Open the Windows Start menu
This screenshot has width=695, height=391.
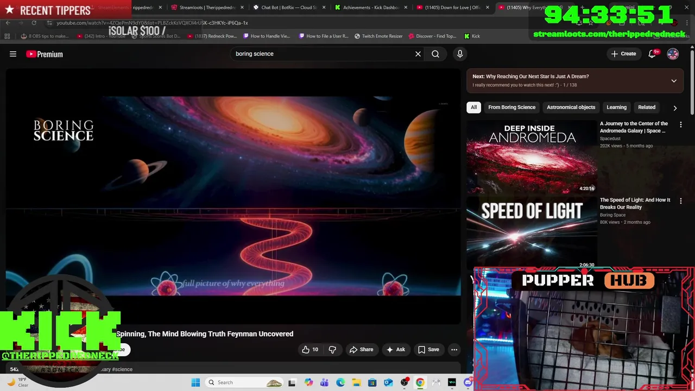click(195, 382)
